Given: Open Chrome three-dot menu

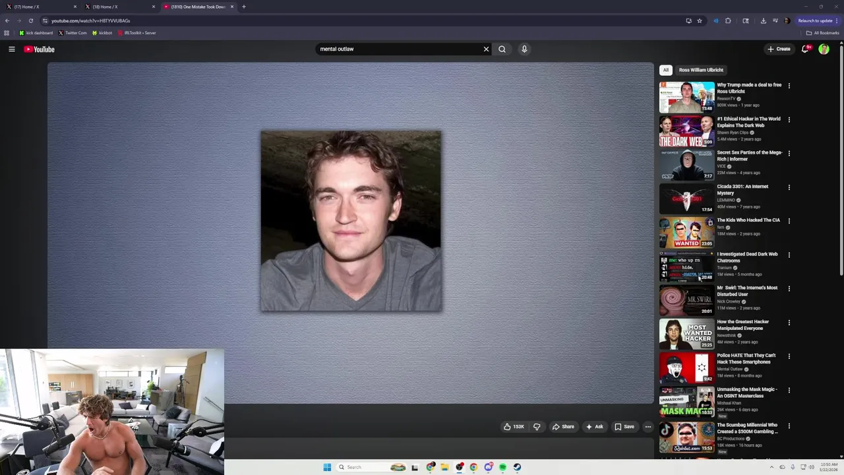Looking at the screenshot, I should tap(837, 20).
